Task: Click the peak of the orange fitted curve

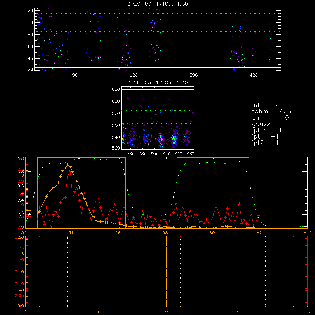Action: (x=68, y=165)
